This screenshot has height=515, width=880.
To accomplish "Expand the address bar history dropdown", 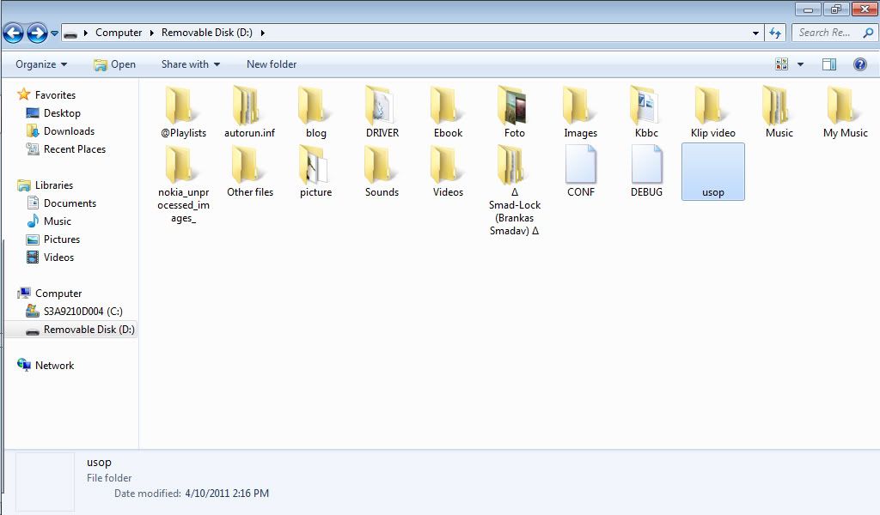I will [755, 33].
